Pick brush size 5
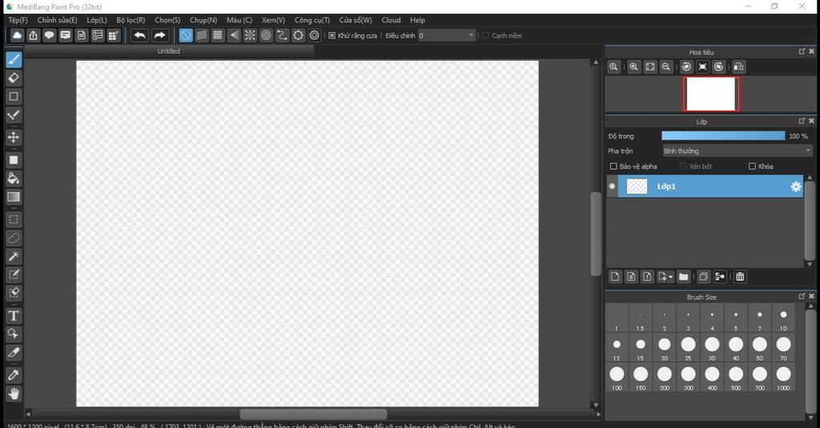This screenshot has width=820, height=428. point(736,318)
